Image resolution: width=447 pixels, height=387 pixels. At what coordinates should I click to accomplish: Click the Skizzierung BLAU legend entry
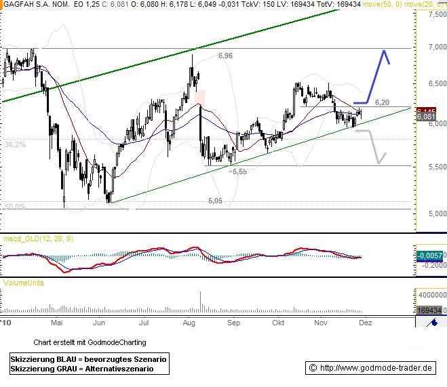click(88, 358)
